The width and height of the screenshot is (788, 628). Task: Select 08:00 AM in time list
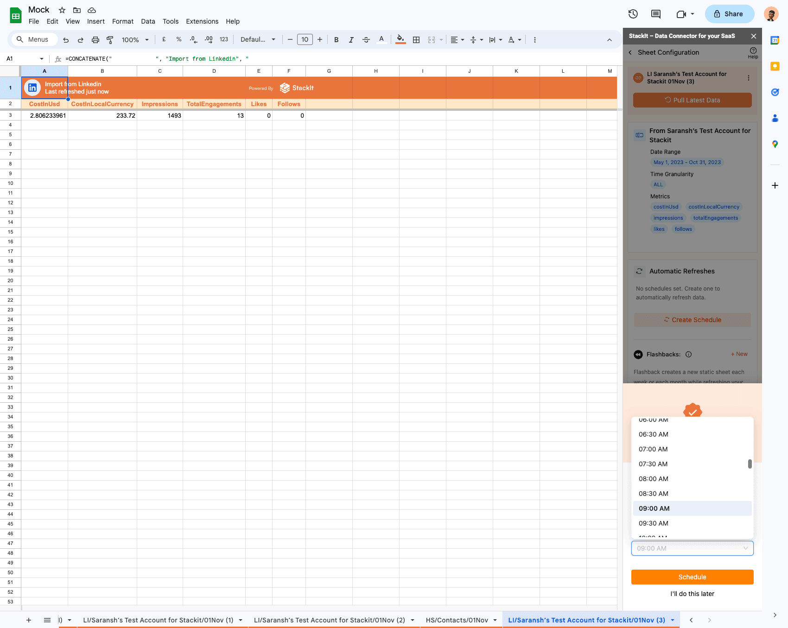tap(693, 479)
